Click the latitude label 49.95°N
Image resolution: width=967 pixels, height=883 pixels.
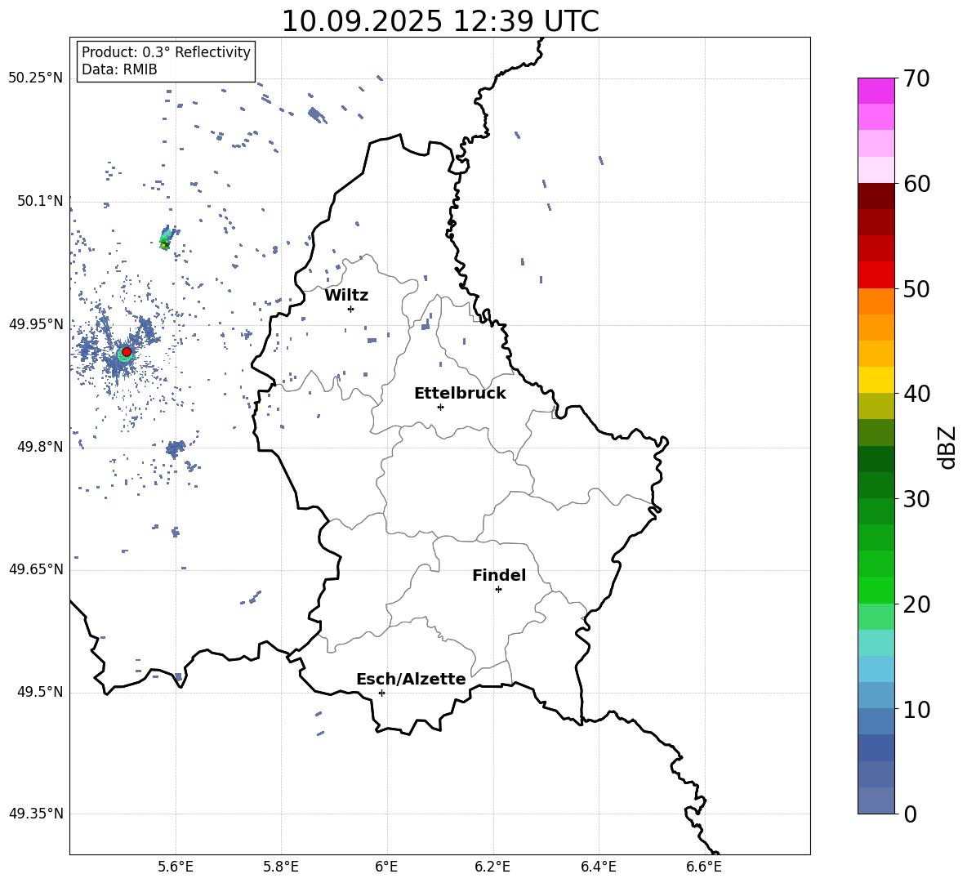[36, 324]
